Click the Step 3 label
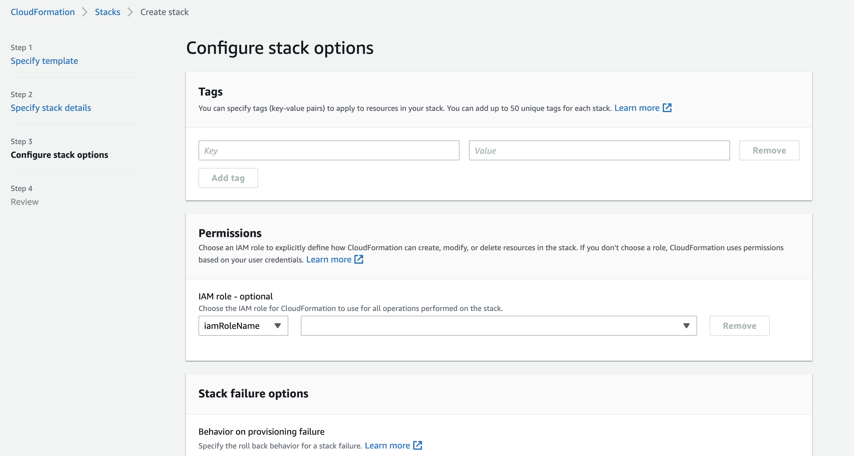Image resolution: width=854 pixels, height=456 pixels. pos(21,142)
